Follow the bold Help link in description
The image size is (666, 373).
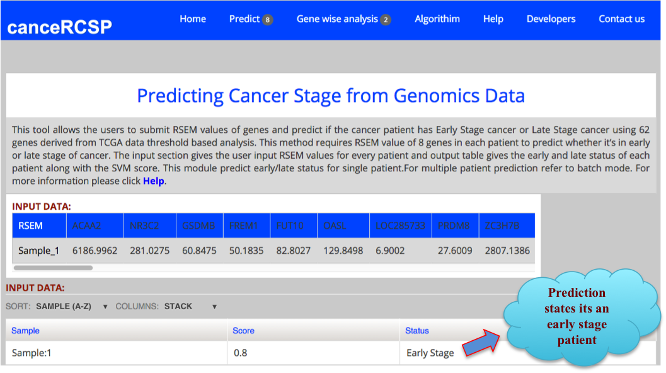(153, 181)
